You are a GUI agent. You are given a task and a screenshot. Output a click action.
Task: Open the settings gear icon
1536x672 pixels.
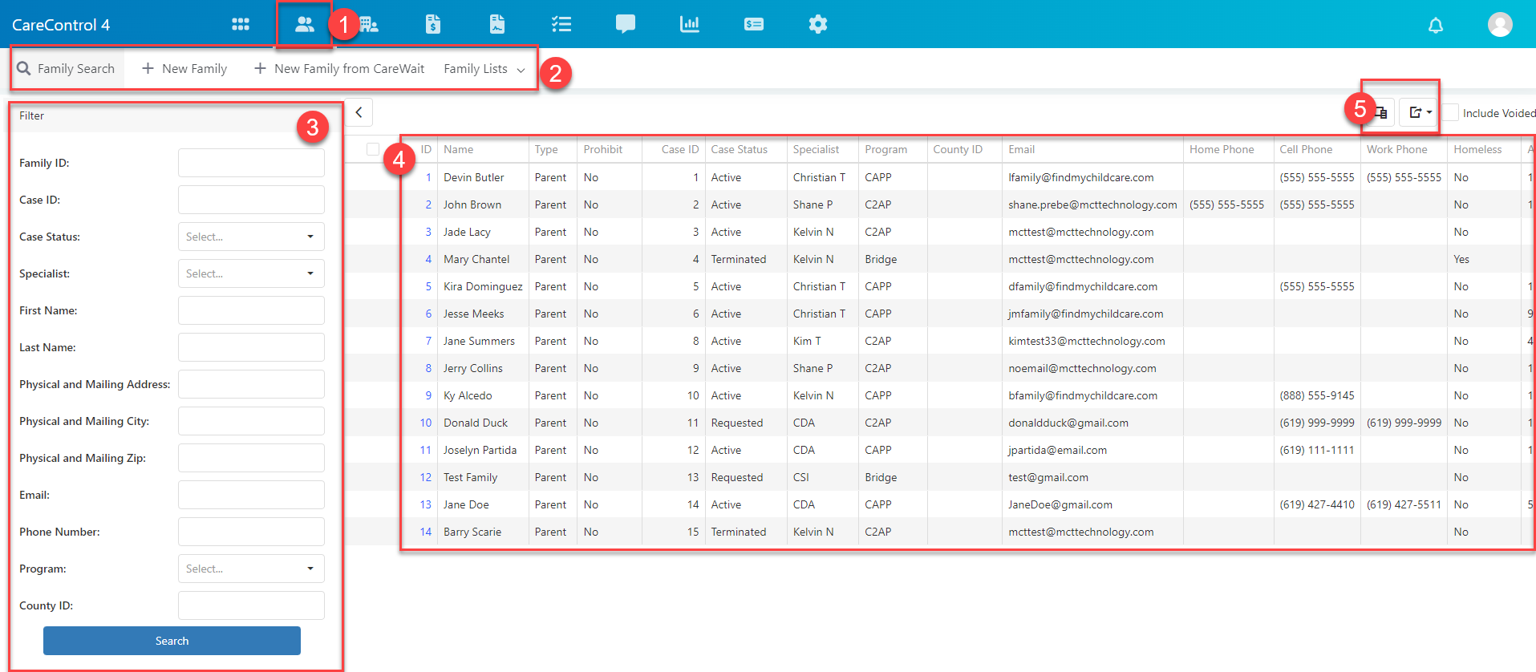pyautogui.click(x=818, y=24)
